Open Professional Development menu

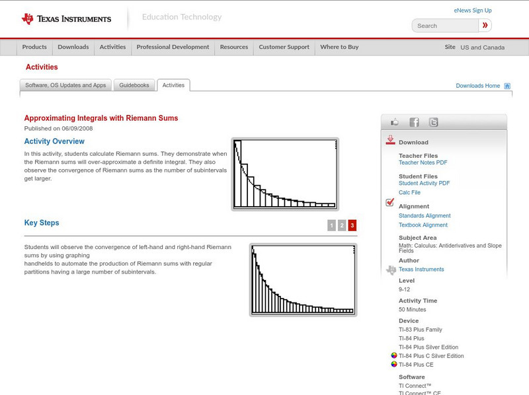click(173, 47)
